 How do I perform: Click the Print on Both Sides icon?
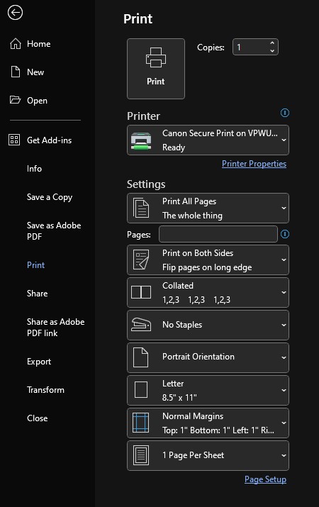pyautogui.click(x=141, y=260)
